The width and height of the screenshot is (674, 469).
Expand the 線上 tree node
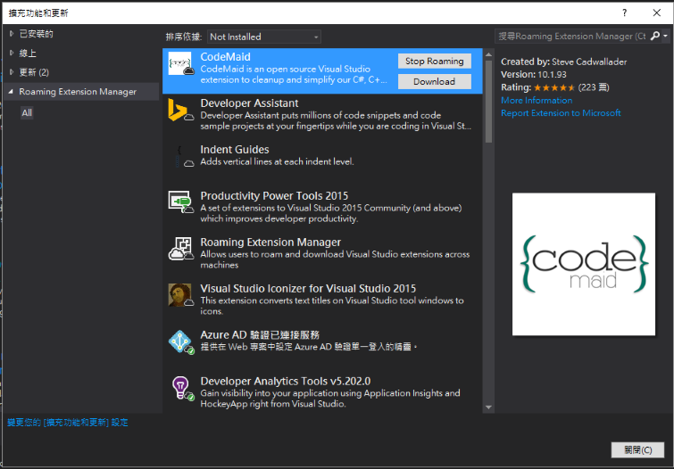[12, 53]
